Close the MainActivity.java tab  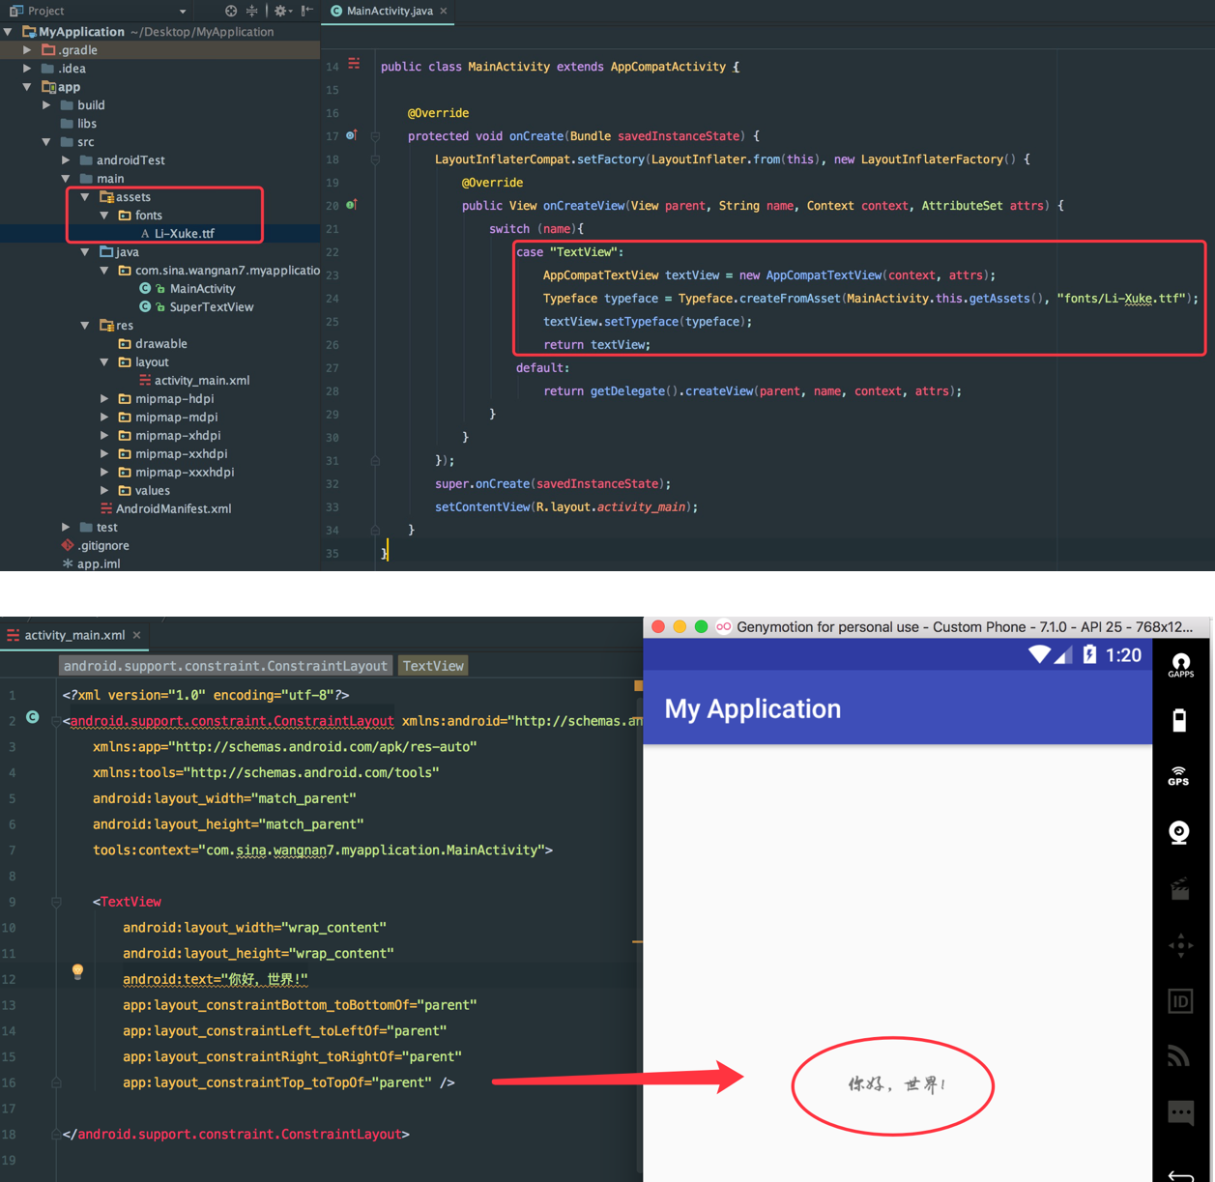tap(444, 11)
